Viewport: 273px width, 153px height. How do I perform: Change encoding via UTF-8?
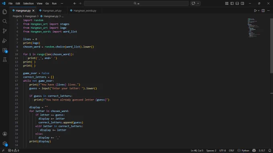(x=222, y=150)
